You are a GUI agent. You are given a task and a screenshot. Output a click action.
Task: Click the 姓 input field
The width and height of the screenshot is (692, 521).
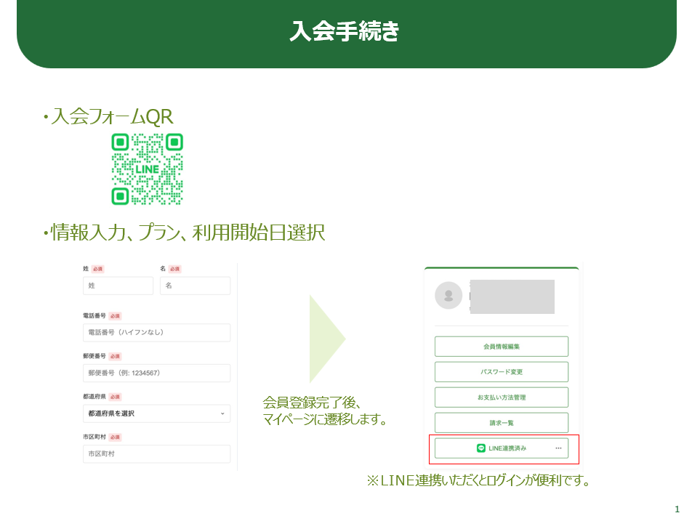click(118, 286)
